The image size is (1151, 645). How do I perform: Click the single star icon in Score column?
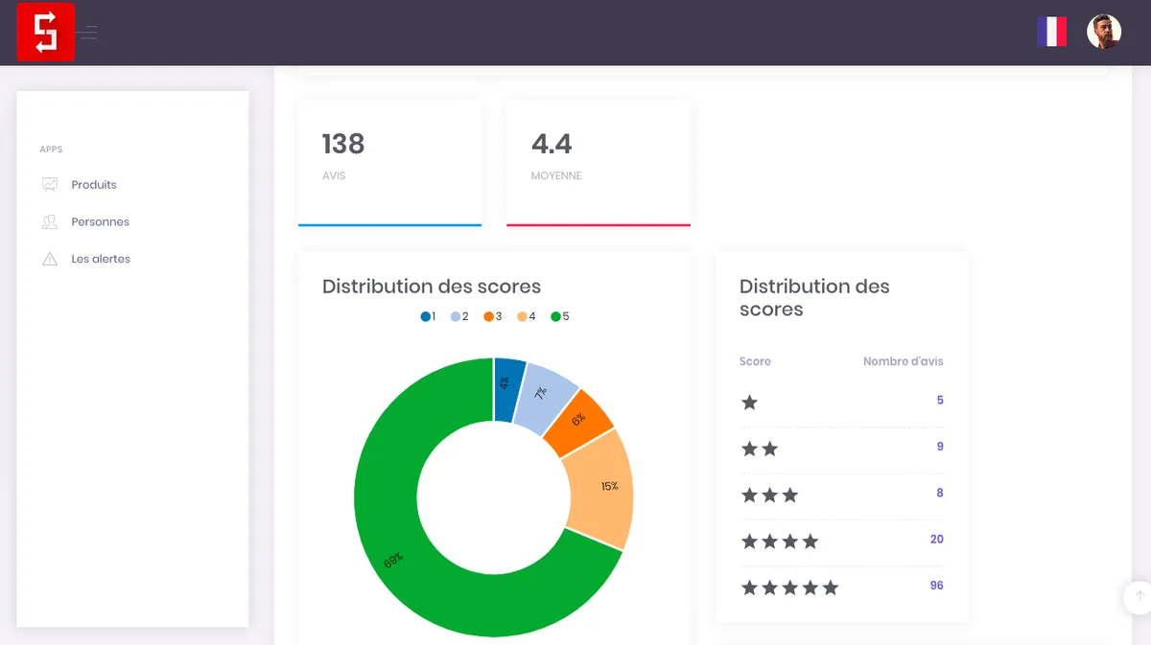point(750,403)
